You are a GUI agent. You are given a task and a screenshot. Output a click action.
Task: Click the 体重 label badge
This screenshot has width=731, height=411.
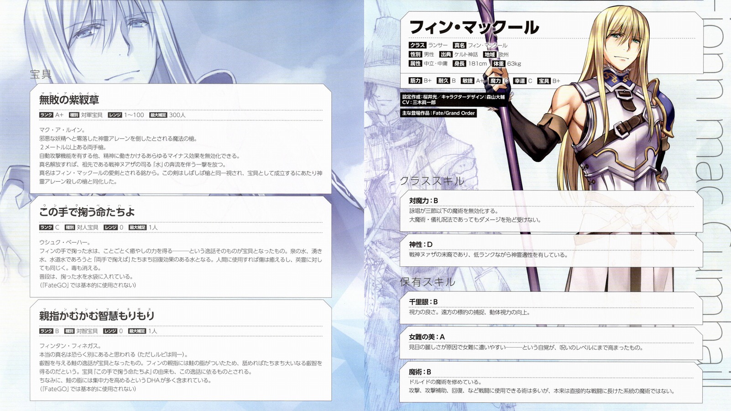coord(499,63)
